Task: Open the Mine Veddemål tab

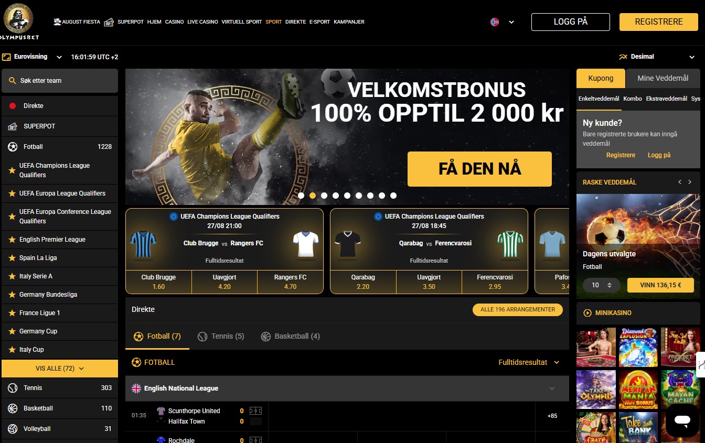Action: point(663,78)
